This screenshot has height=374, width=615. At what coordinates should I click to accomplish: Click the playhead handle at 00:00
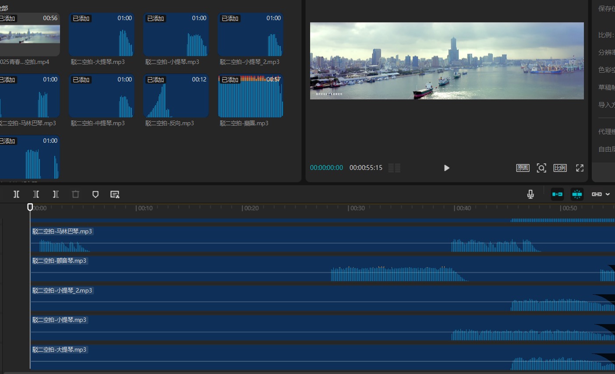[30, 207]
